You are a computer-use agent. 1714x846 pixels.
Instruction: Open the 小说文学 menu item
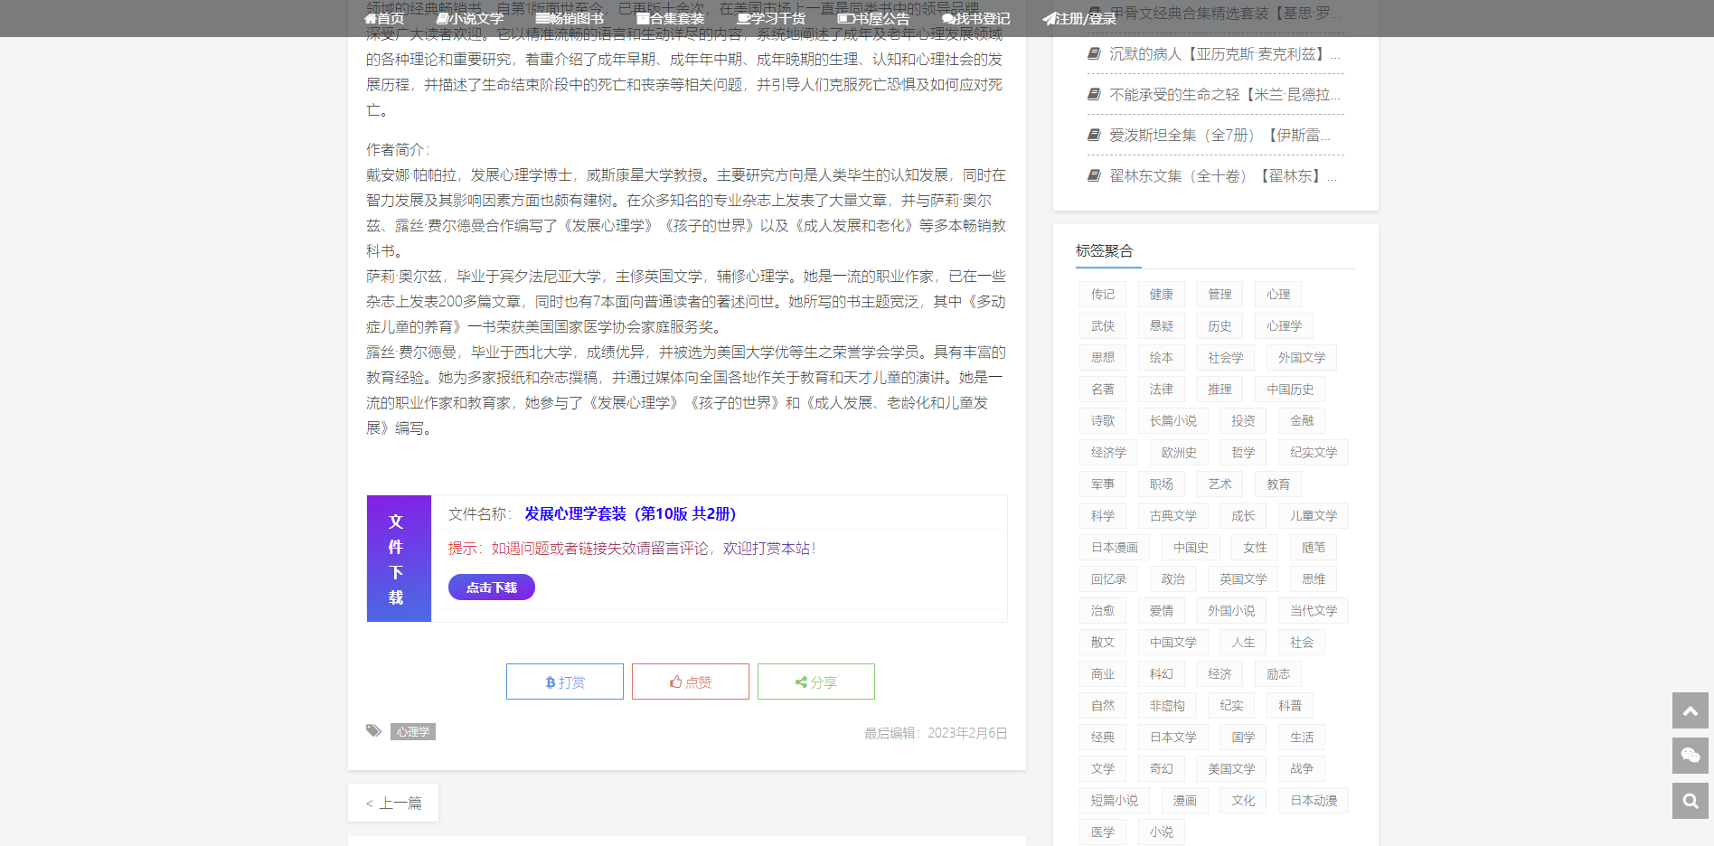tap(469, 18)
